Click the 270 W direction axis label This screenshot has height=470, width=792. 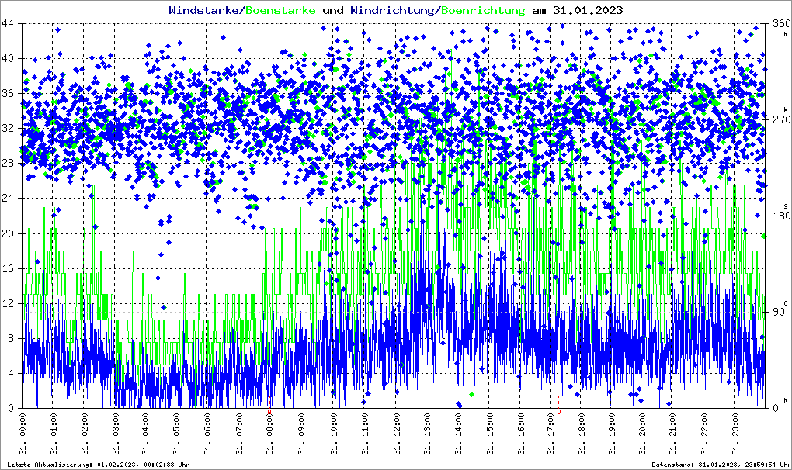pyautogui.click(x=780, y=120)
